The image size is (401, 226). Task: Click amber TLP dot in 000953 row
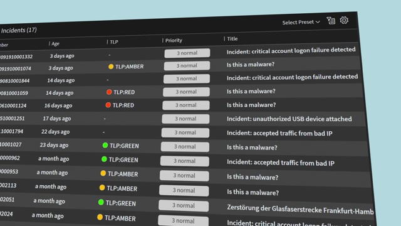tap(103, 173)
